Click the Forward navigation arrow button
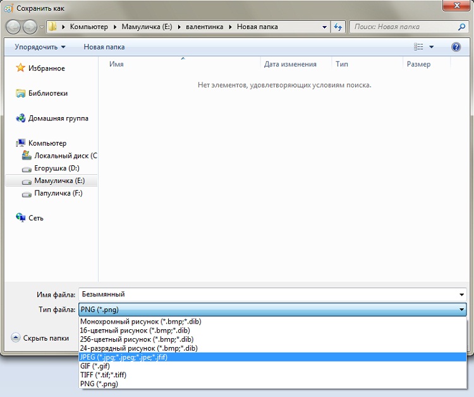 click(30, 27)
